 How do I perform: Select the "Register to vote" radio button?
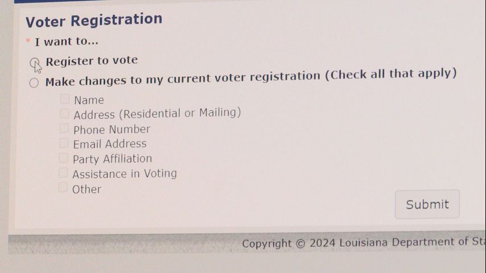pyautogui.click(x=35, y=63)
